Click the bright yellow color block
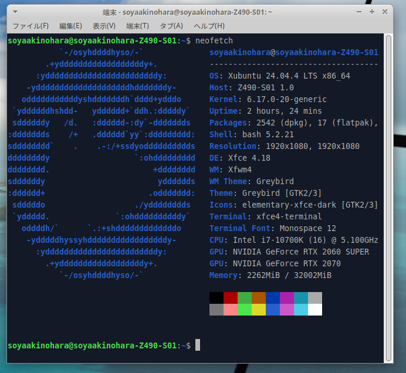The image size is (406, 373). click(259, 310)
